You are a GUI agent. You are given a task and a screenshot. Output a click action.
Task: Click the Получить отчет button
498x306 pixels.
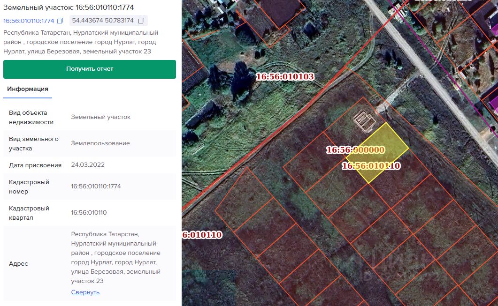tap(90, 69)
